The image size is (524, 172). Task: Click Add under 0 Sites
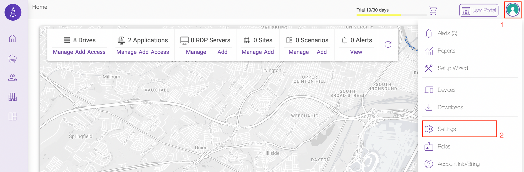[x=269, y=52]
